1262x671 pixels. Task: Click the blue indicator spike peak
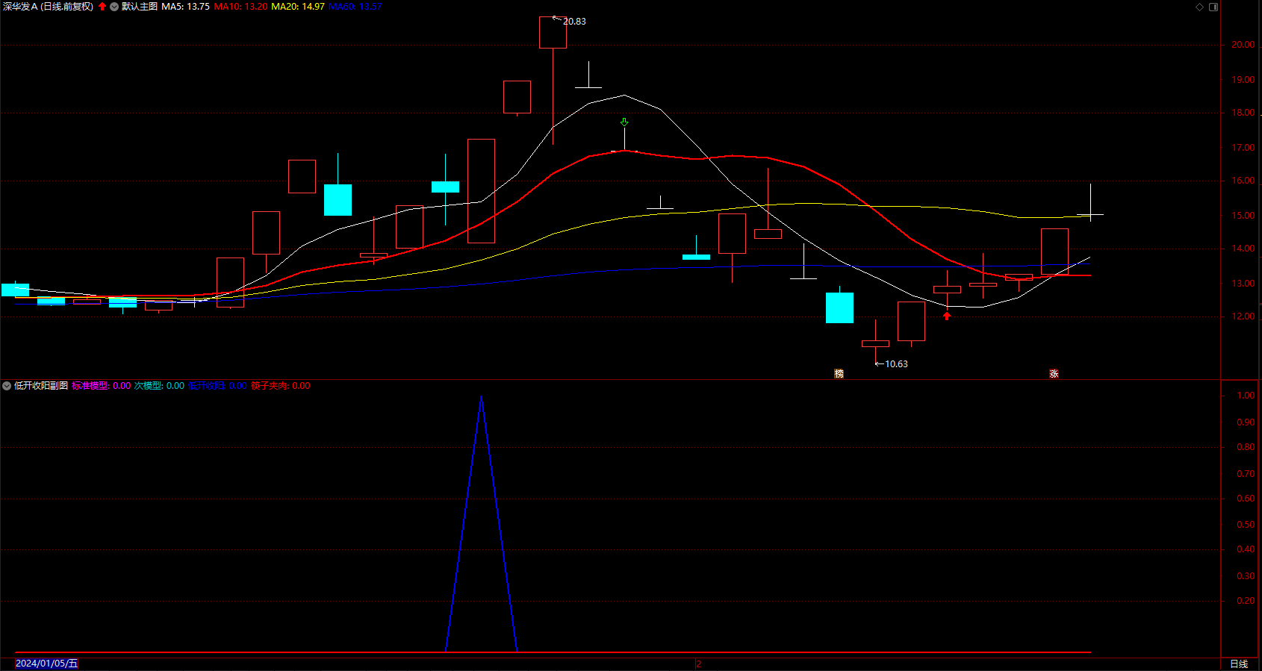[x=481, y=396]
